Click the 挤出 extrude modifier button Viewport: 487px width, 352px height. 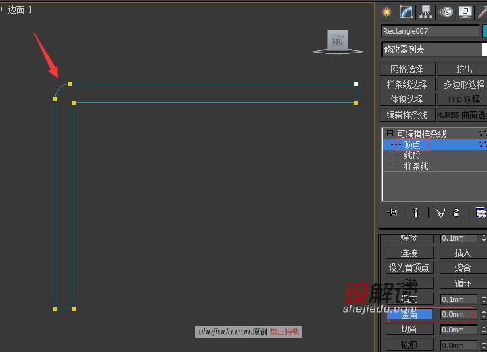(464, 69)
